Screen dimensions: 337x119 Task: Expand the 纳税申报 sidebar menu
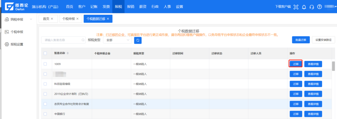pyautogui.click(x=18, y=19)
